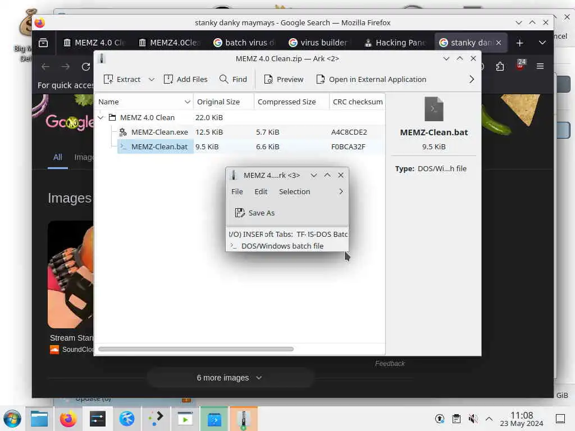Click the Feedback link
The image size is (575, 431).
[390, 364]
